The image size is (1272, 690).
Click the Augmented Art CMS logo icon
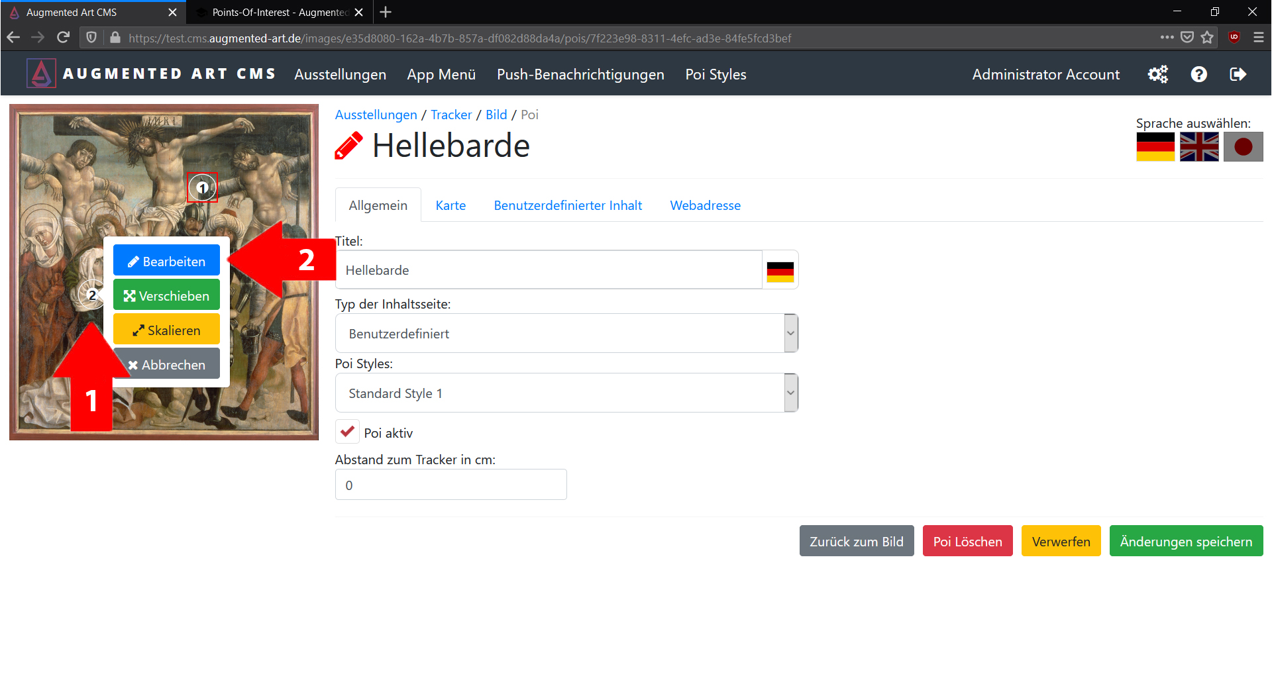pos(41,74)
